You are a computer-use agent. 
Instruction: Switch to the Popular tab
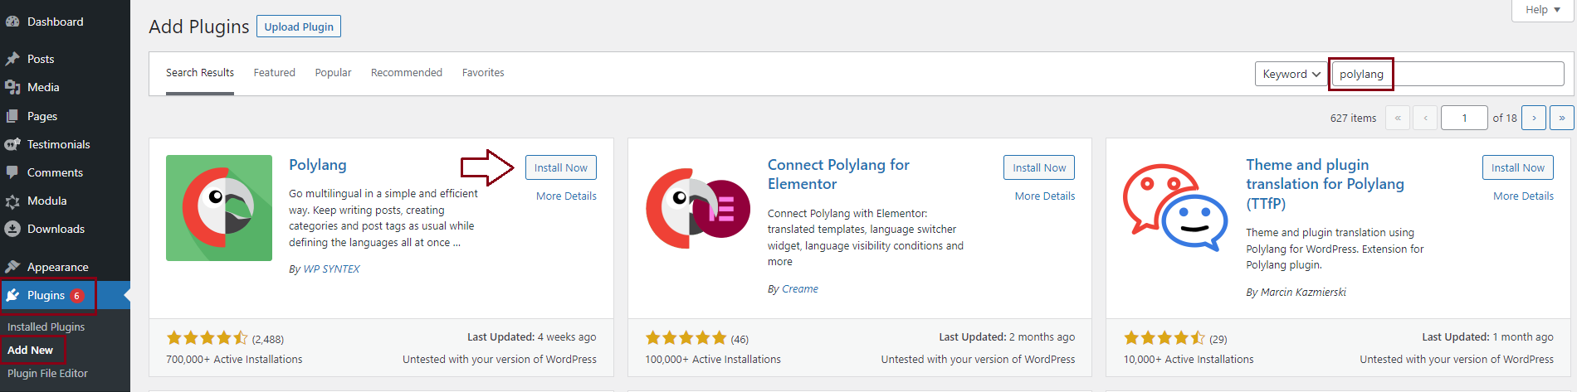(333, 73)
